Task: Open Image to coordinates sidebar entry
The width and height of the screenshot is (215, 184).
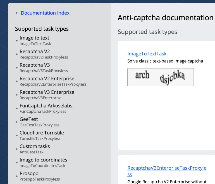Action: (x=43, y=160)
